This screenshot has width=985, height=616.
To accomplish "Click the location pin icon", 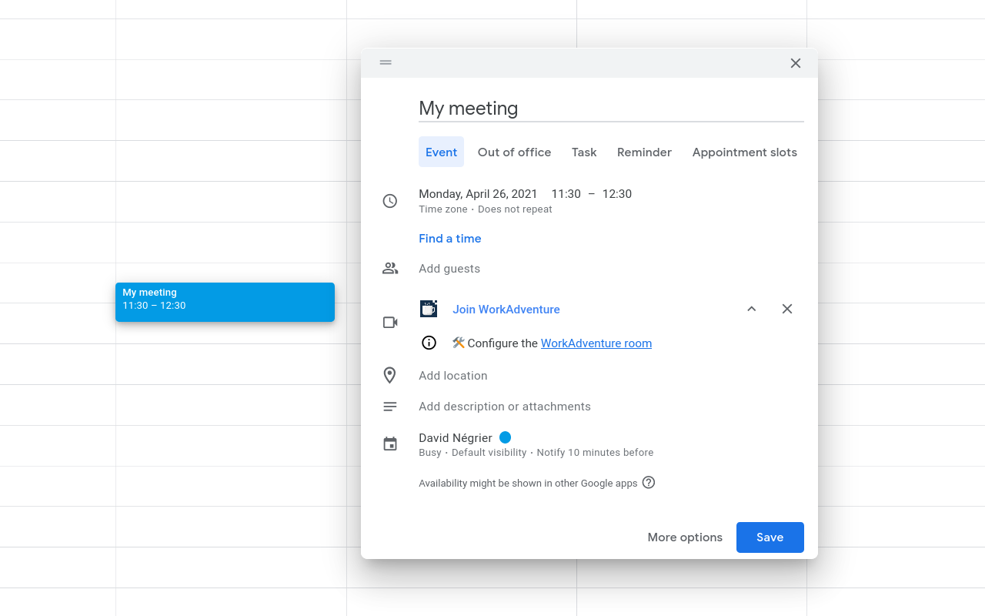I will (390, 376).
